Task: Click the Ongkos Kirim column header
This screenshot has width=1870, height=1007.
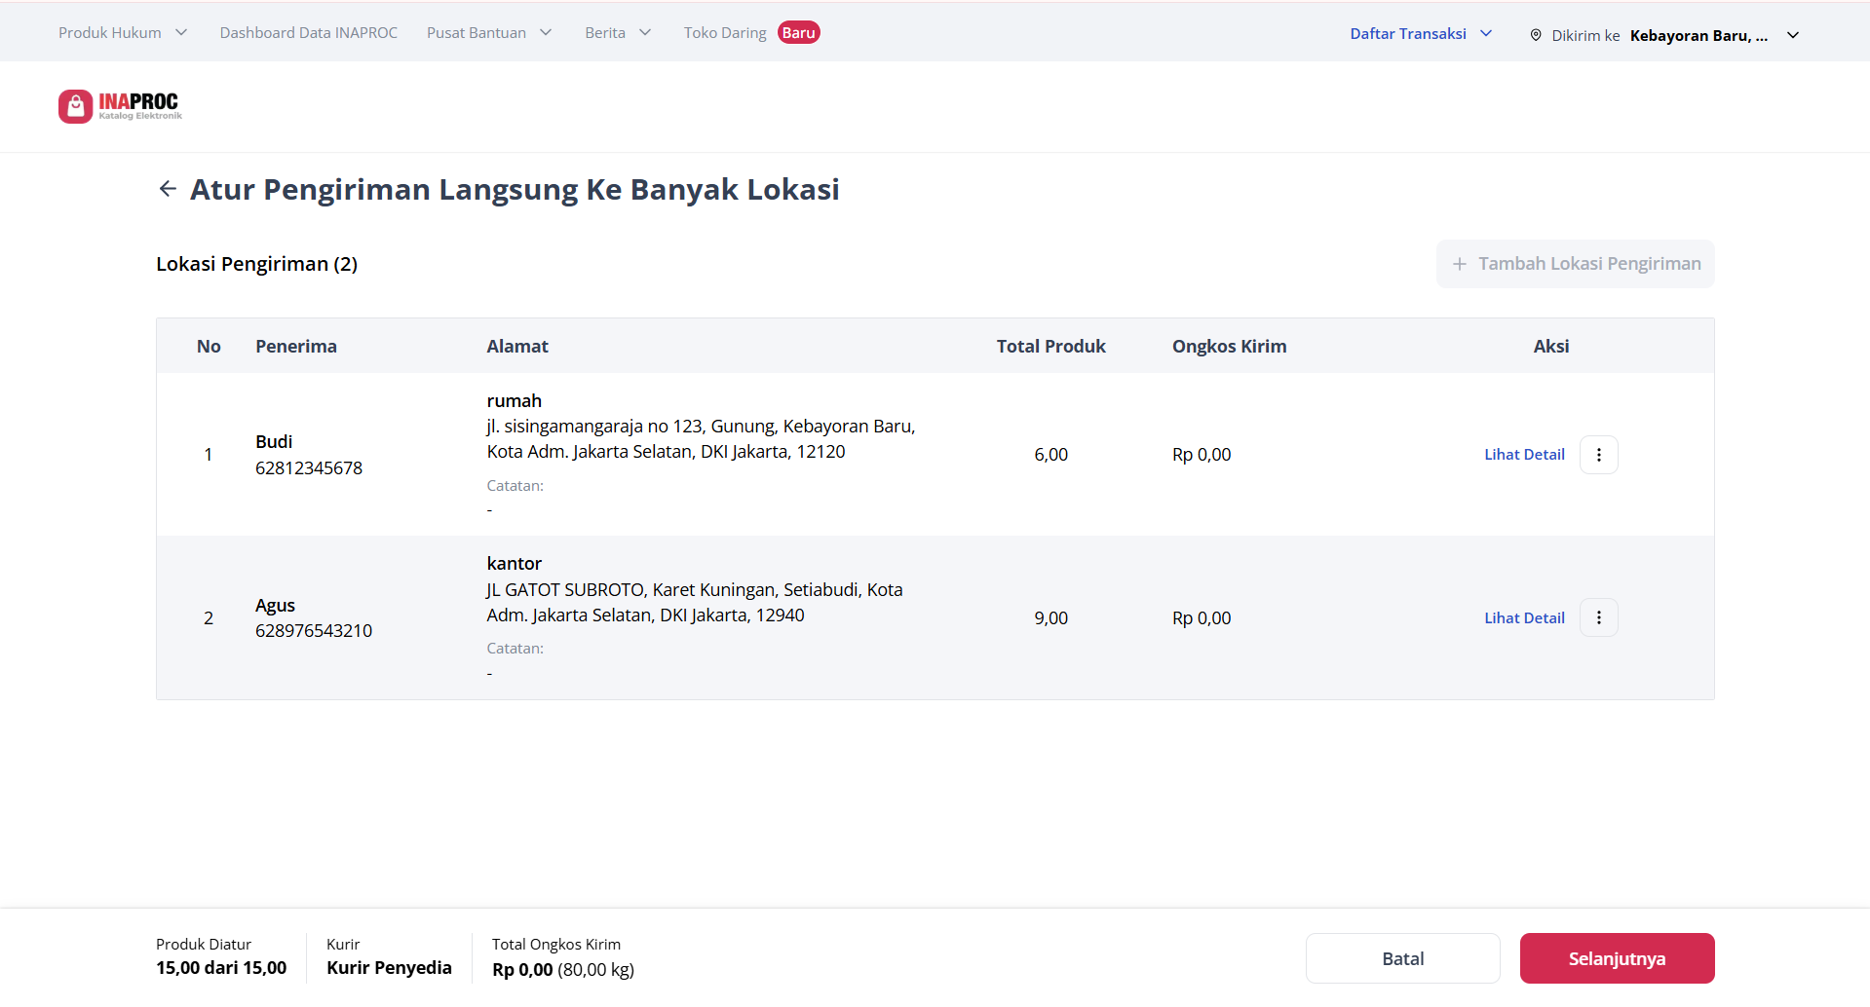Action: pyautogui.click(x=1229, y=346)
